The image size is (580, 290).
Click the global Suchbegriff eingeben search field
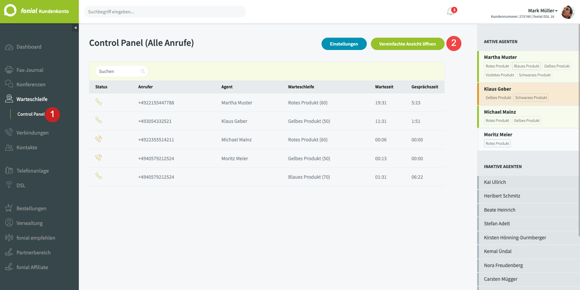point(165,12)
